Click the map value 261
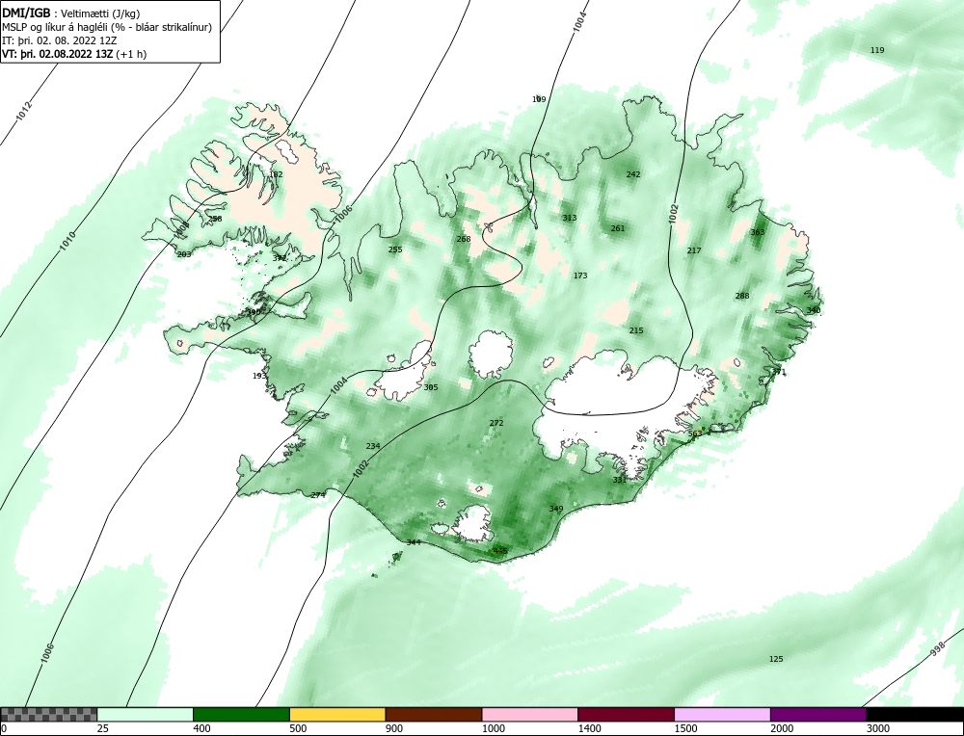Image resolution: width=964 pixels, height=736 pixels. [617, 228]
